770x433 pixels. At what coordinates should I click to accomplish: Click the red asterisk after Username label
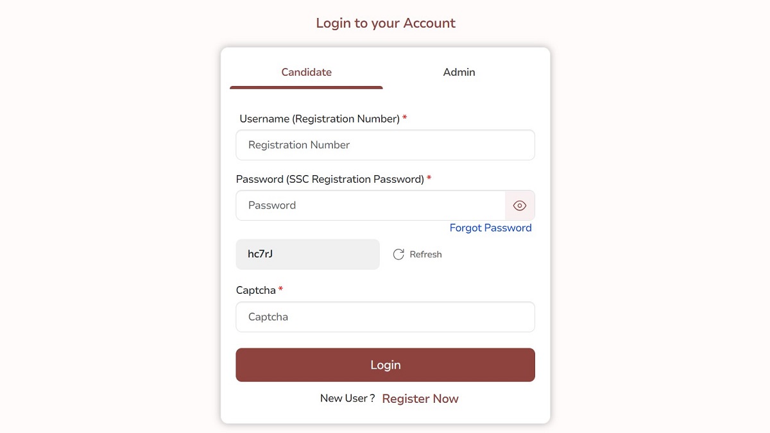405,118
